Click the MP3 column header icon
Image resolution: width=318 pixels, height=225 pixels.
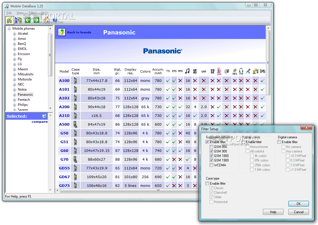(235, 71)
